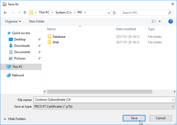Click the folder icon in address bar
Viewport: 177px width, 125px height.
[31, 12]
